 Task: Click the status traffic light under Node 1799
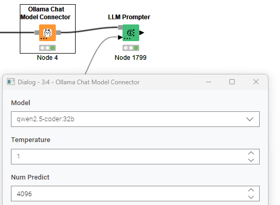(131, 48)
